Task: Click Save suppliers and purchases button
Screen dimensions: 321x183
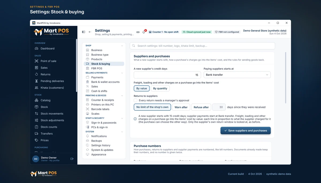Action: (246, 131)
